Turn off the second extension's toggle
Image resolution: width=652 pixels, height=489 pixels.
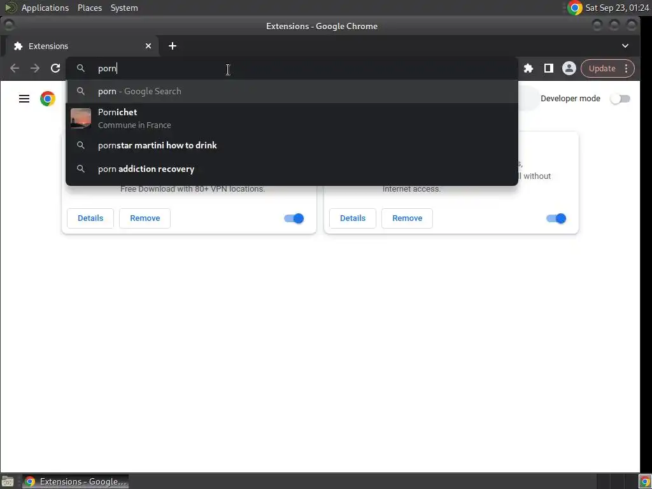(556, 218)
